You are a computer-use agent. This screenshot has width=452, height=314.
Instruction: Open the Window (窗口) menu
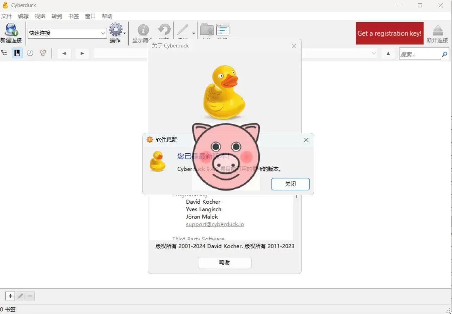[90, 16]
